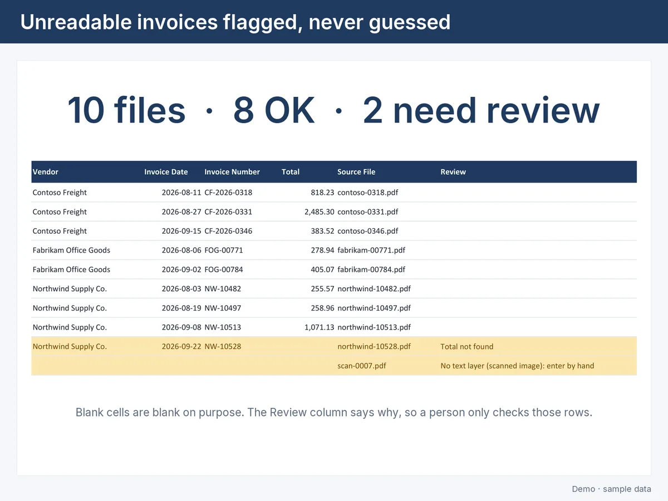Click invoice number FOG-00771
The height and width of the screenshot is (501, 668).
[x=224, y=250]
